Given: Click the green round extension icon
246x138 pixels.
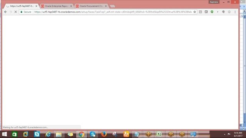Looking at the screenshot, I should [x=212, y=12].
